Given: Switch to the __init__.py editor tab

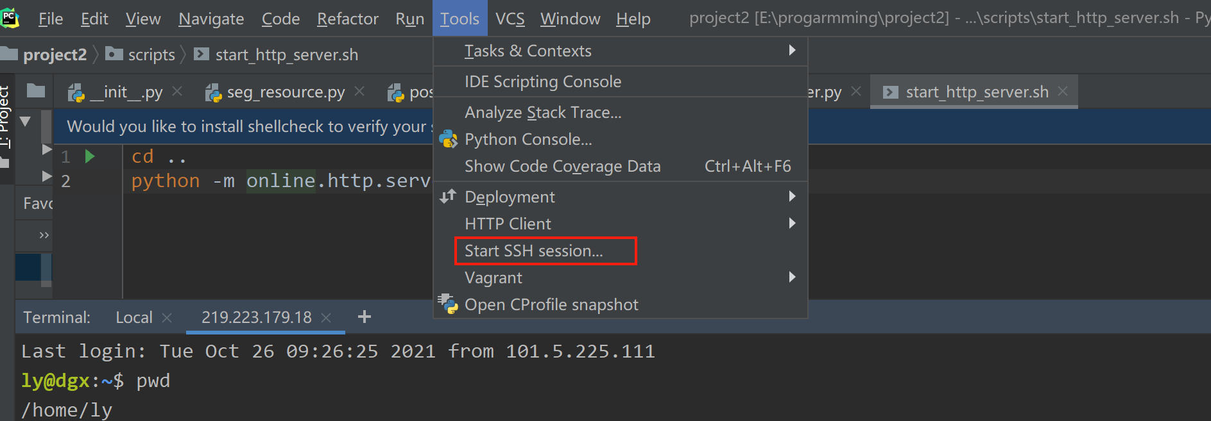Looking at the screenshot, I should (125, 92).
